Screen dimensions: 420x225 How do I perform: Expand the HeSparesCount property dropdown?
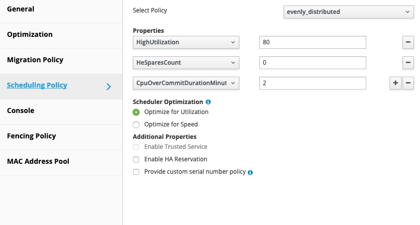click(x=186, y=63)
